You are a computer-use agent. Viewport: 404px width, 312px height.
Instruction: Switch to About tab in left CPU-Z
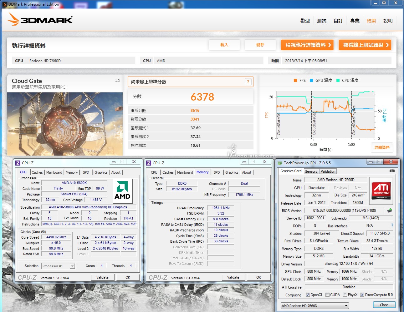[116, 172]
